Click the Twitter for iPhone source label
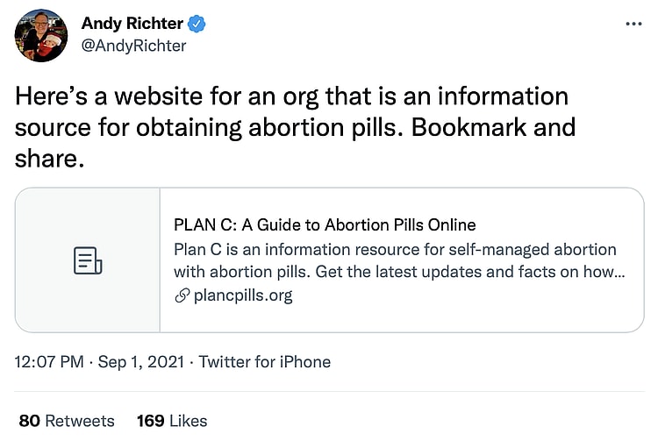Image resolution: width=658 pixels, height=441 pixels. [265, 361]
